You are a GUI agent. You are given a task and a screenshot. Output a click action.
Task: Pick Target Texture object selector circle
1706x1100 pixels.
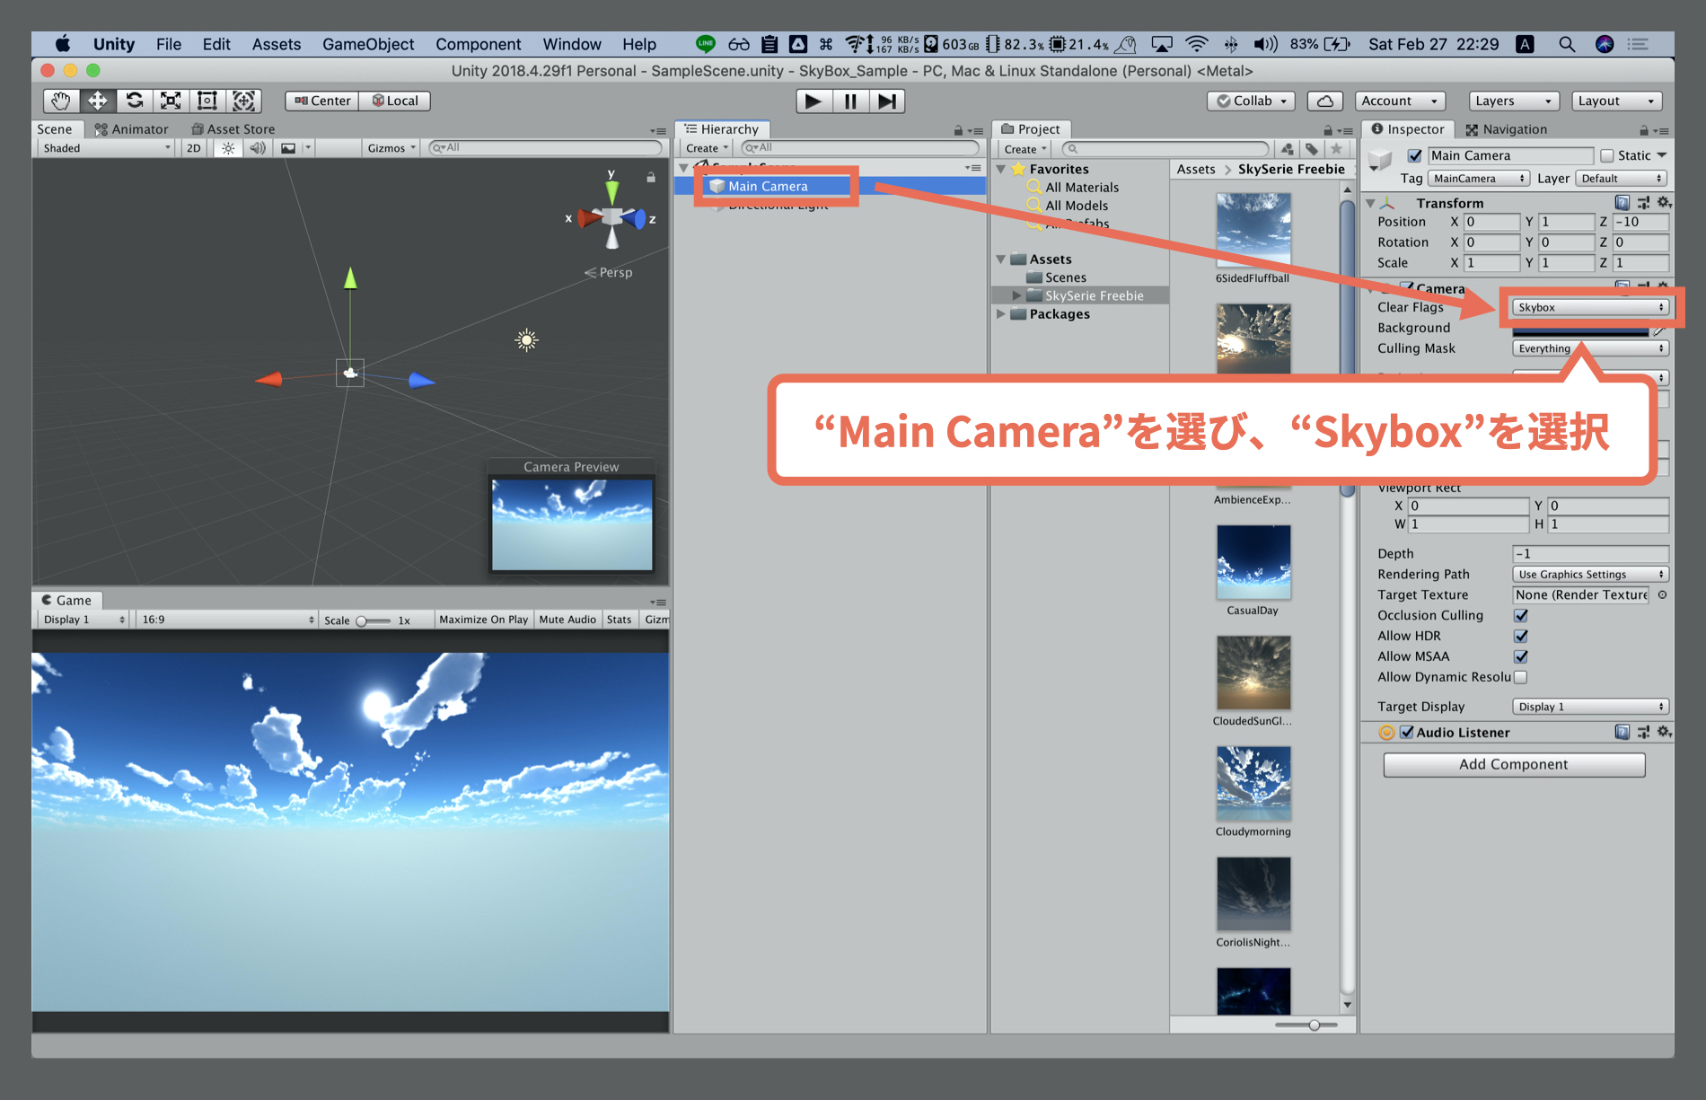pos(1662,594)
